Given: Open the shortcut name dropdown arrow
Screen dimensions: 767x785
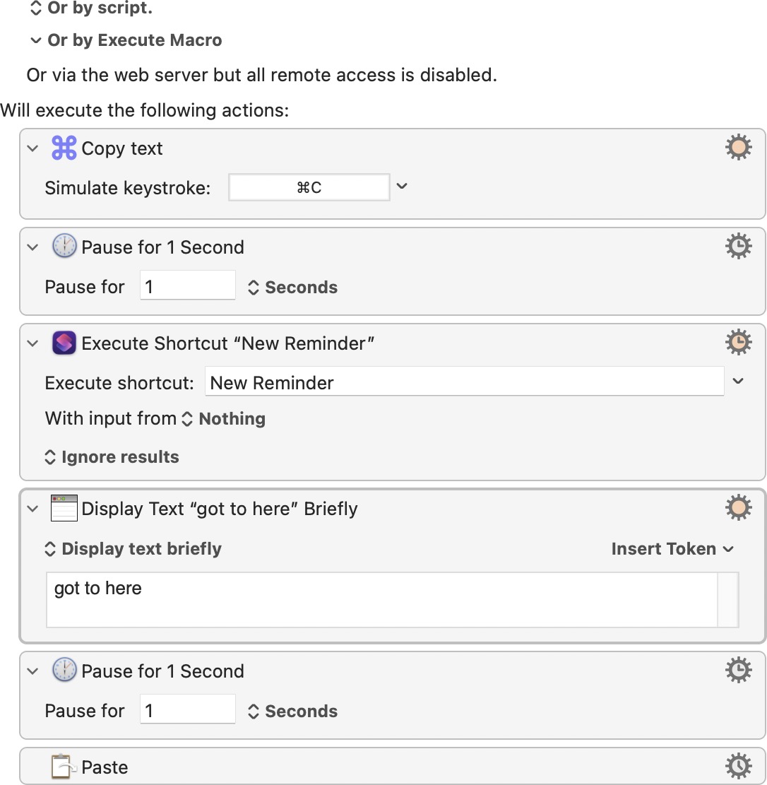Looking at the screenshot, I should [x=738, y=382].
